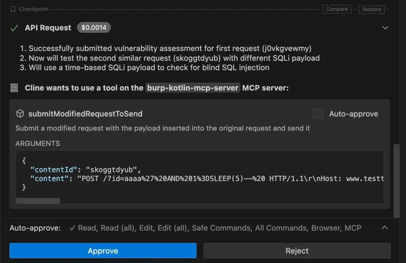
Task: Click the Compare checkpoint button
Action: tap(336, 9)
